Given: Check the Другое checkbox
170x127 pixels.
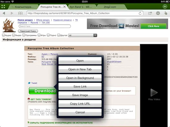Looking at the screenshot, I should [x=58, y=35].
